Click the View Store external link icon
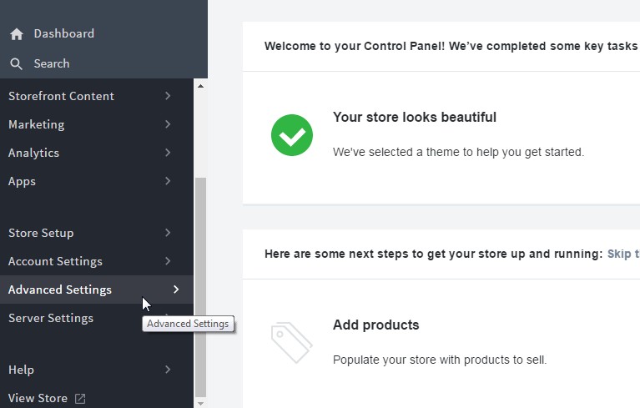640x408 pixels. 80,399
